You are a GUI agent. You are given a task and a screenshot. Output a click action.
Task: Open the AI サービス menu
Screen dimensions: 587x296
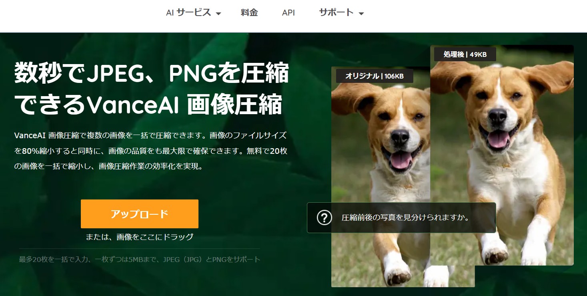(x=194, y=13)
